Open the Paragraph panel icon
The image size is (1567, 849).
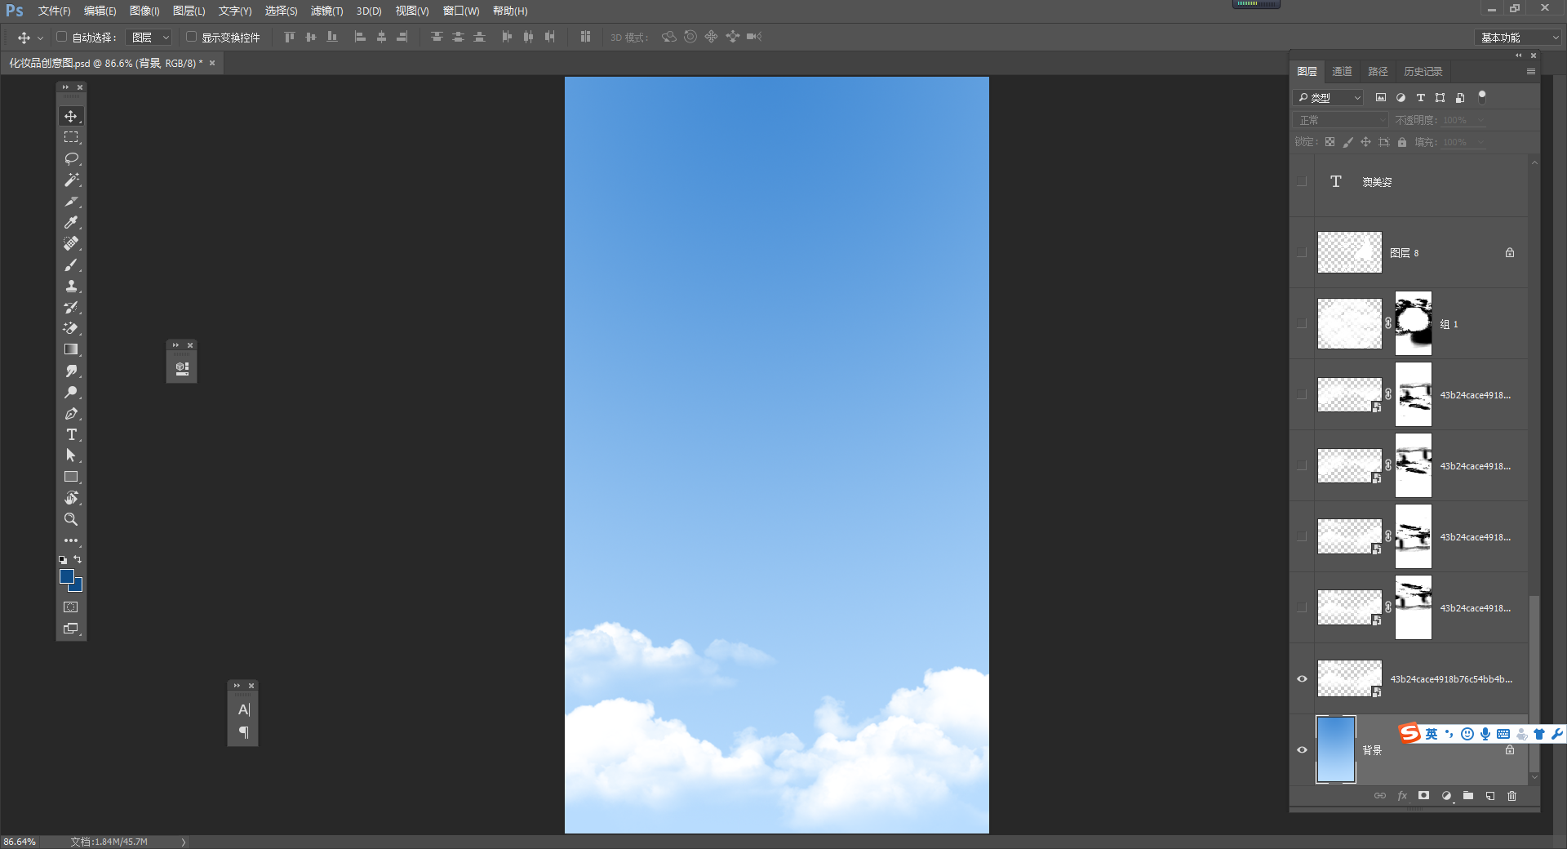243,732
